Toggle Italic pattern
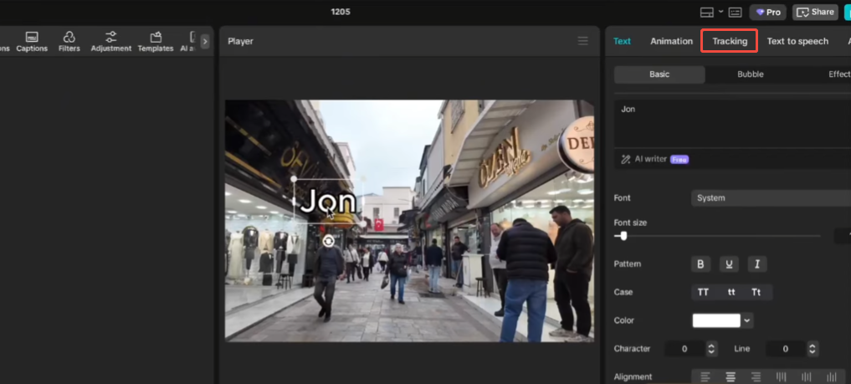 (757, 264)
